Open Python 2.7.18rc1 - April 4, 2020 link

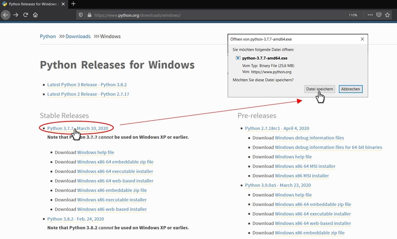277,128
